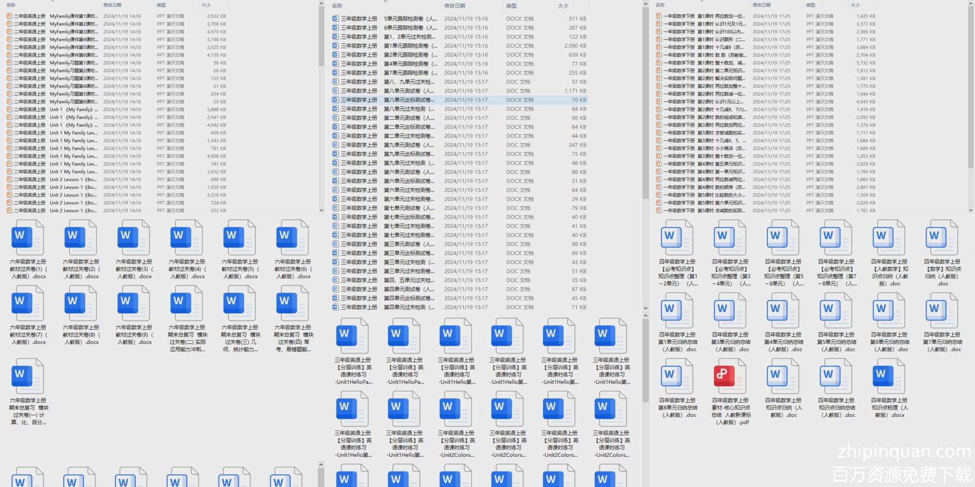
Task: Click scroll-down arrow of left file list
Action: coord(321,210)
